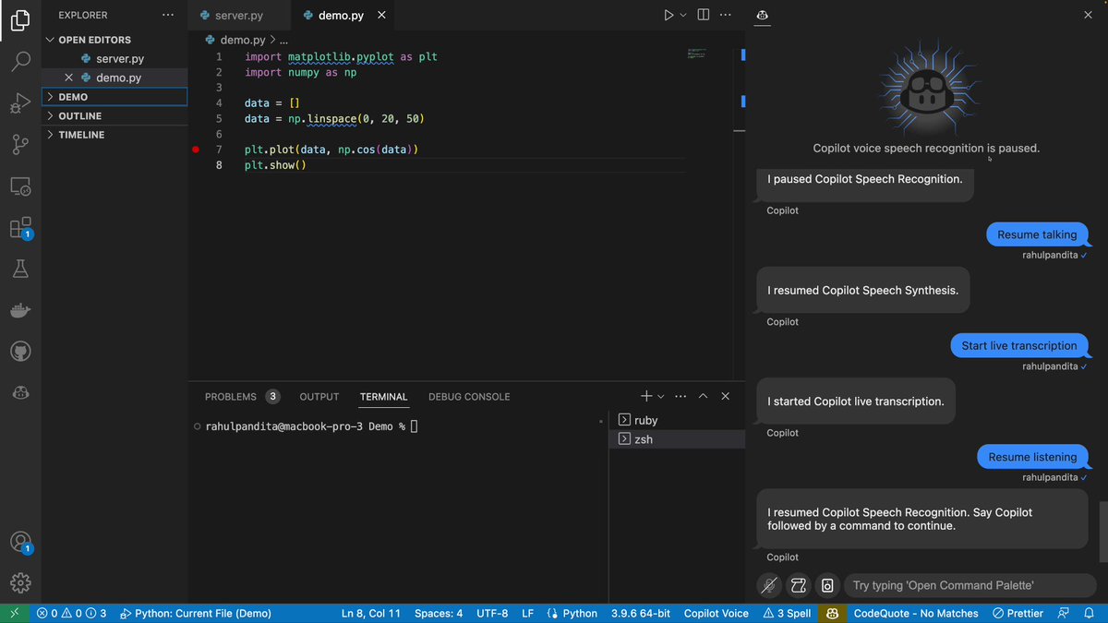The height and width of the screenshot is (623, 1108).
Task: Click errors and warnings count in status bar
Action: (72, 614)
